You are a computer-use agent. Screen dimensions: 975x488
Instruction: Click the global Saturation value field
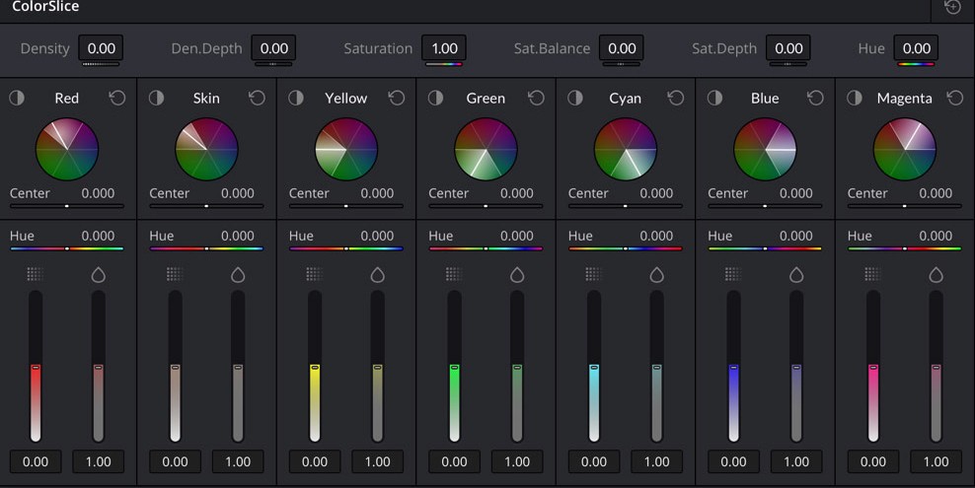coord(444,48)
